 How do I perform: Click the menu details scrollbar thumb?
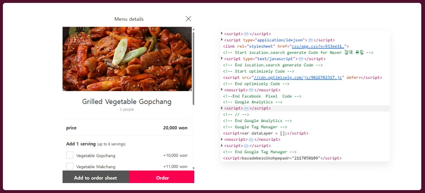click(193, 66)
